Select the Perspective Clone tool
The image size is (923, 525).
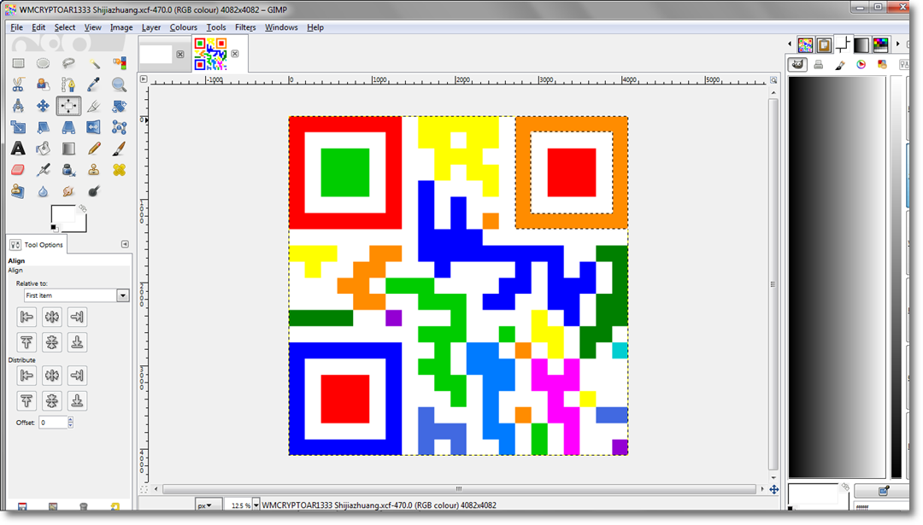[x=18, y=191]
